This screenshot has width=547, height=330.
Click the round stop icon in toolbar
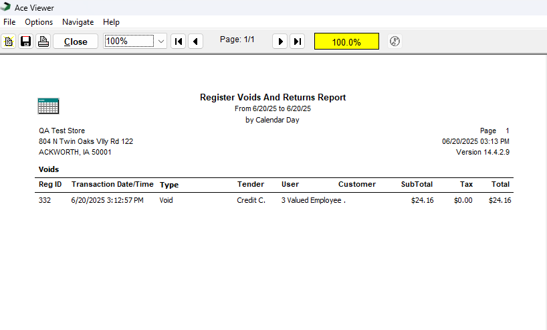(395, 42)
